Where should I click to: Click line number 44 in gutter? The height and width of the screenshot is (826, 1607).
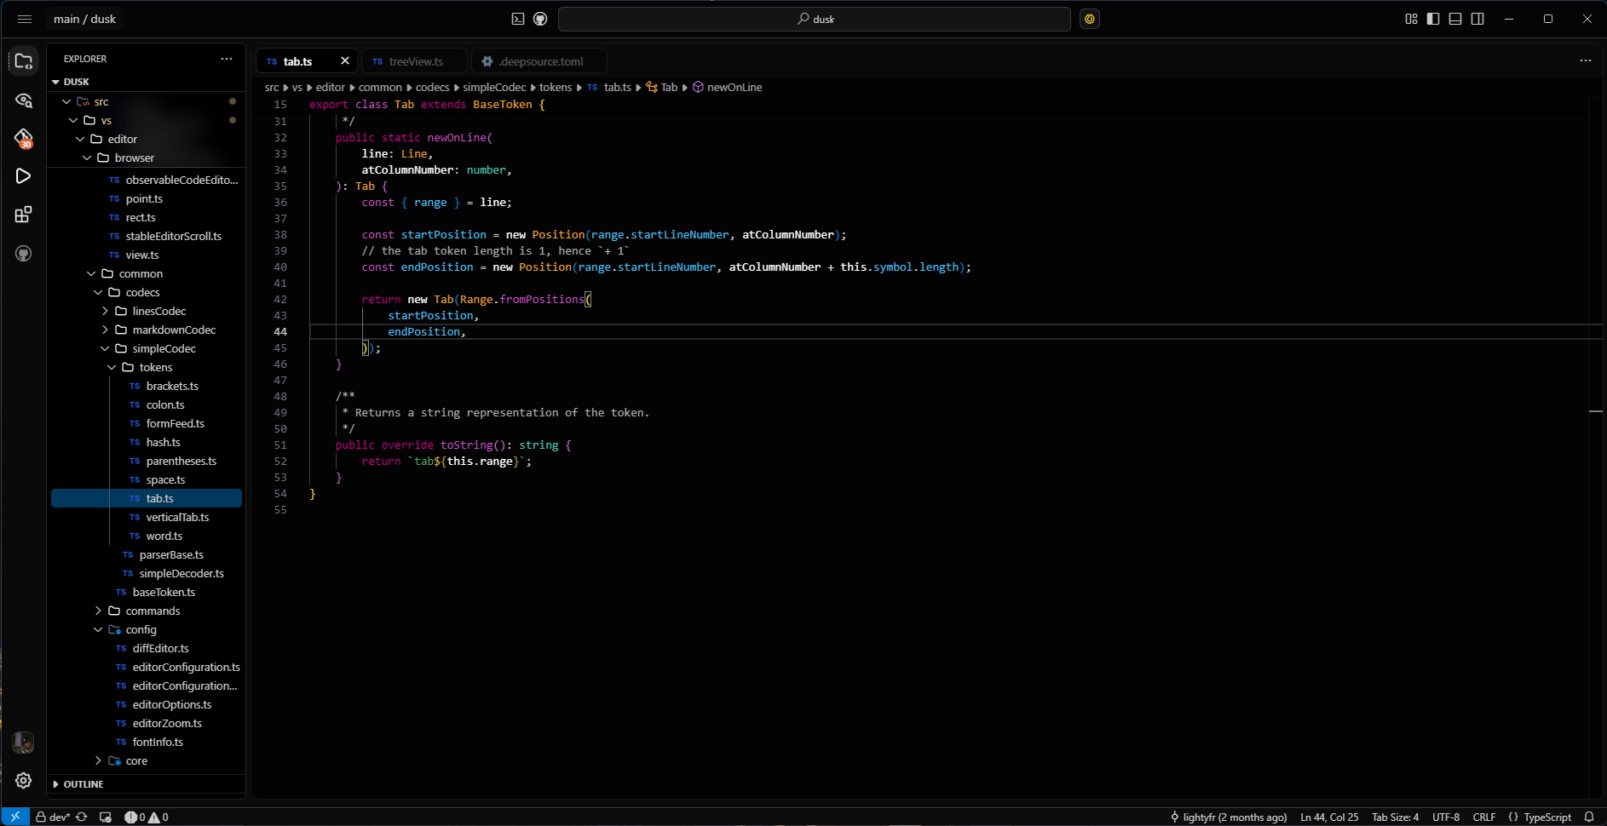(280, 331)
